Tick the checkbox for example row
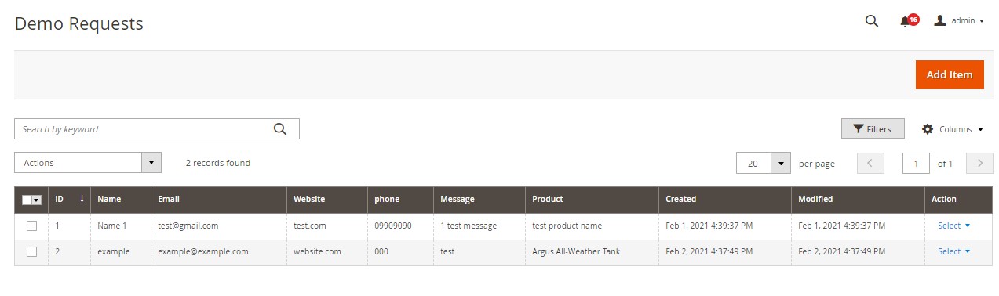 point(32,251)
